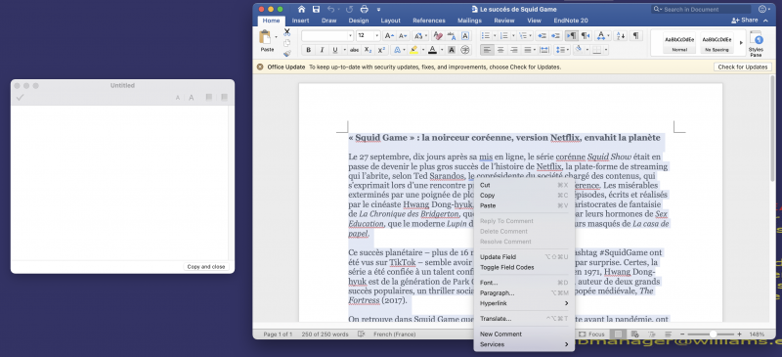Save the document with the floppy disk icon
This screenshot has width=782, height=357.
pos(316,9)
